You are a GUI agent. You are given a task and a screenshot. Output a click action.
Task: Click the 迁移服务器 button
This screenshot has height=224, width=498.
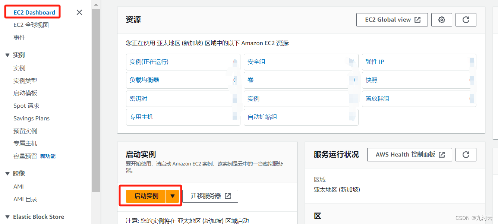click(x=210, y=196)
